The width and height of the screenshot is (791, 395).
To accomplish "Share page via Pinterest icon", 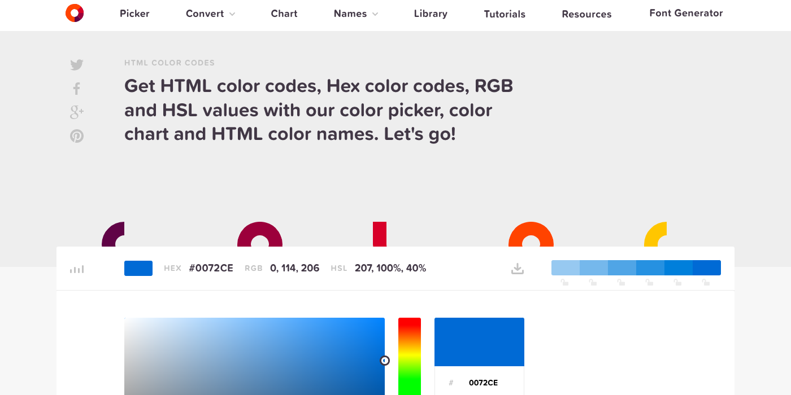I will click(x=77, y=136).
